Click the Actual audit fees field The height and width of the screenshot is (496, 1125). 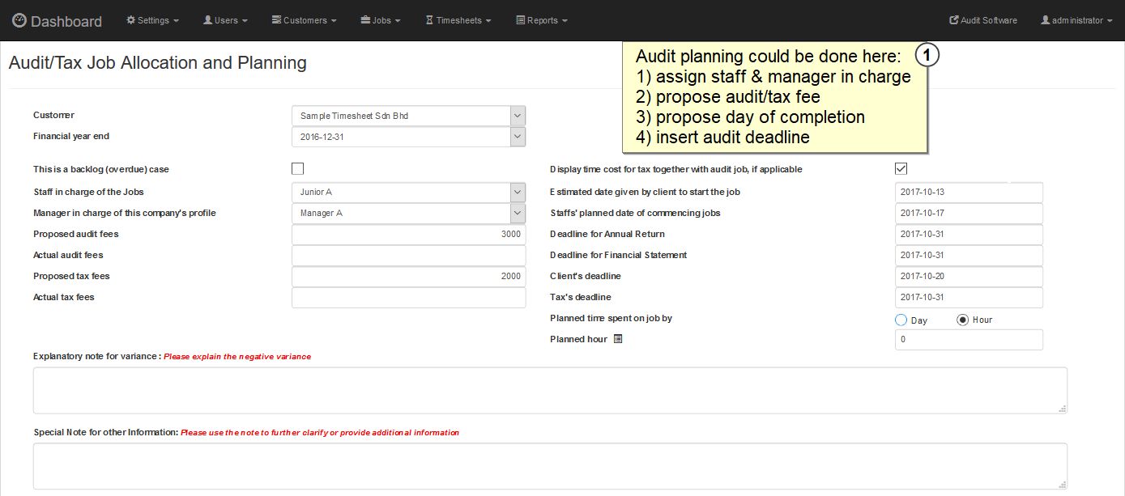click(408, 256)
